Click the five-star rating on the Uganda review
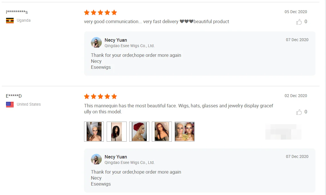This screenshot has width=326, height=195. coord(100,13)
